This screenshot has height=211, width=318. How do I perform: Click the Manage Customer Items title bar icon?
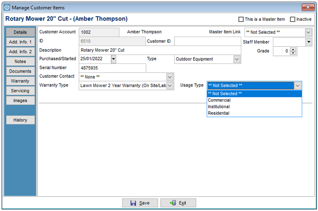pos(7,7)
